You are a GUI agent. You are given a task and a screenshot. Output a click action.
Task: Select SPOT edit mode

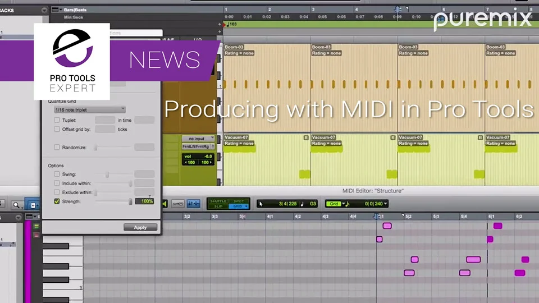tap(238, 201)
